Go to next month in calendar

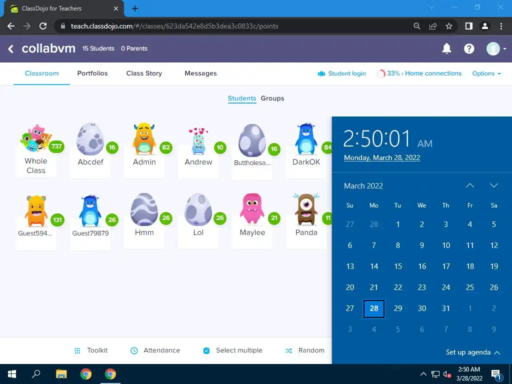pyautogui.click(x=493, y=185)
